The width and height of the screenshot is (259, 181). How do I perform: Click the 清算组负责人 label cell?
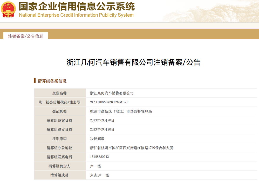tap(59, 166)
